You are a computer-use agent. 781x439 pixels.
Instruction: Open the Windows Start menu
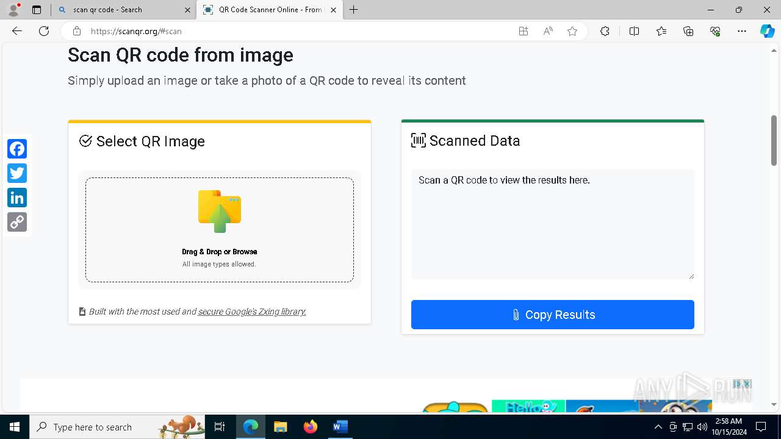tap(15, 427)
